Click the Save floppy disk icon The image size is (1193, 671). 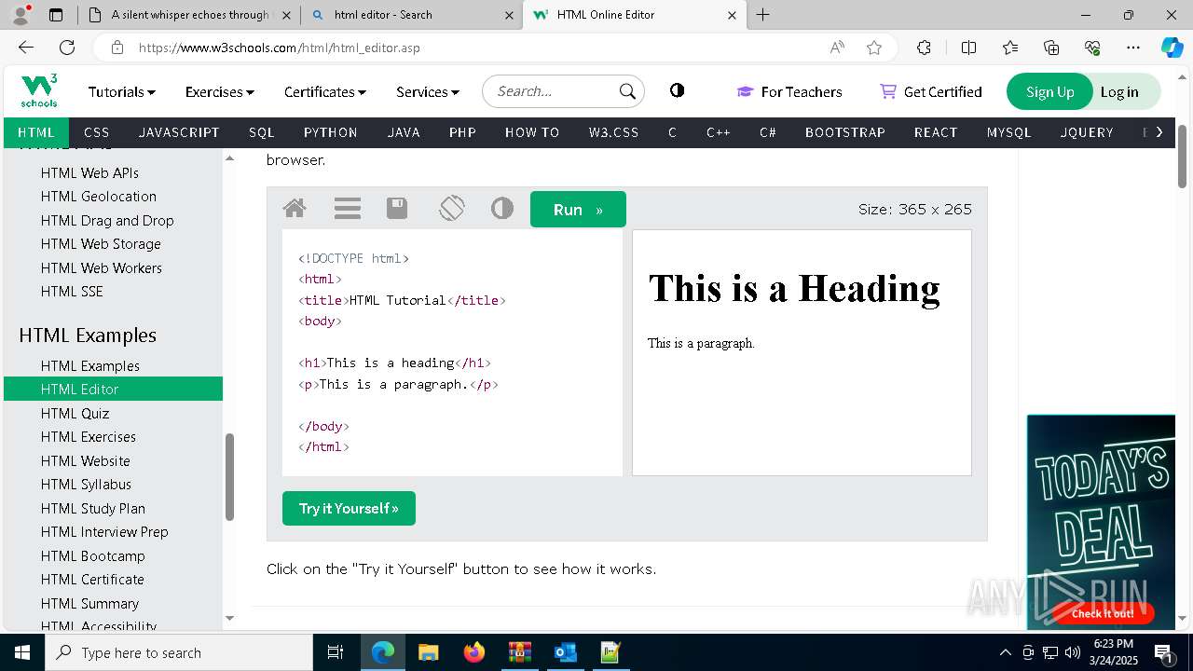click(x=397, y=208)
